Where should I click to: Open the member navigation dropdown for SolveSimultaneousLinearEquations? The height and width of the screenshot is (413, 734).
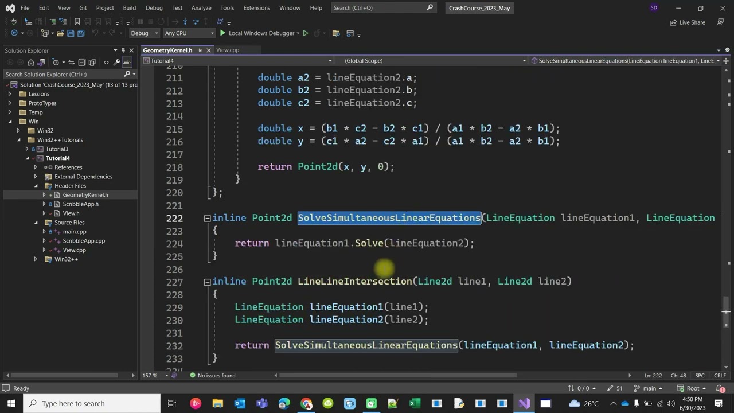tap(626, 60)
